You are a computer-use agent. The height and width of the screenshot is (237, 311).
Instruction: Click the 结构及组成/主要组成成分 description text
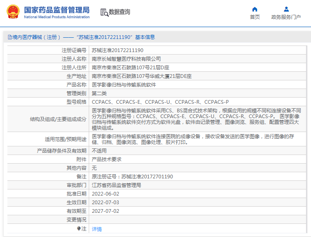[x=196, y=119]
